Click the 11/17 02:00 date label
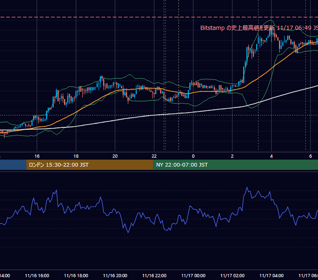Viewport: 318px width, 280px height. [x=232, y=275]
